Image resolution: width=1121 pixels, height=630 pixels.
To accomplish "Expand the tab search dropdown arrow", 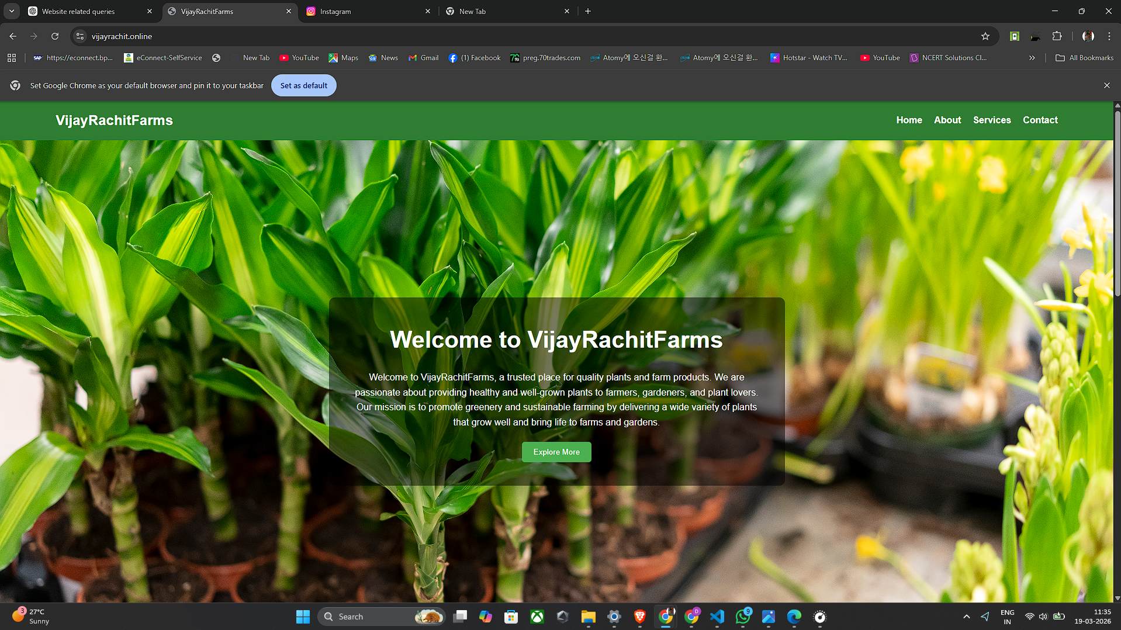I will click(12, 11).
